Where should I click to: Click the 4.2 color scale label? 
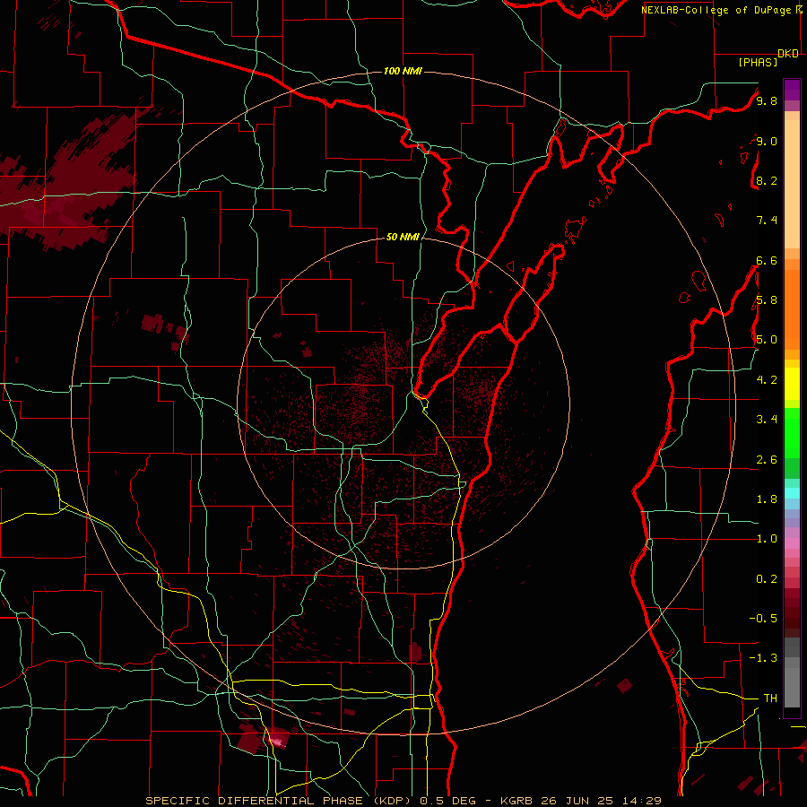click(x=767, y=380)
